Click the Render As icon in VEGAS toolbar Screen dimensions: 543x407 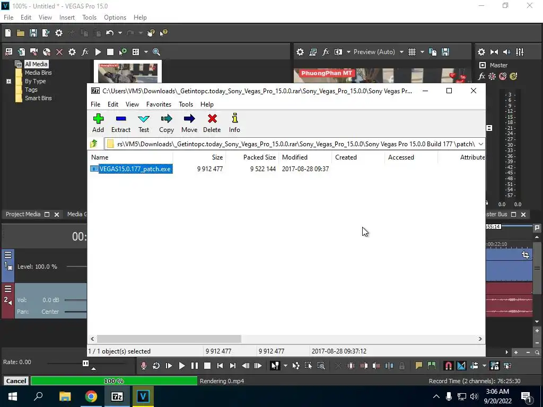(46, 33)
